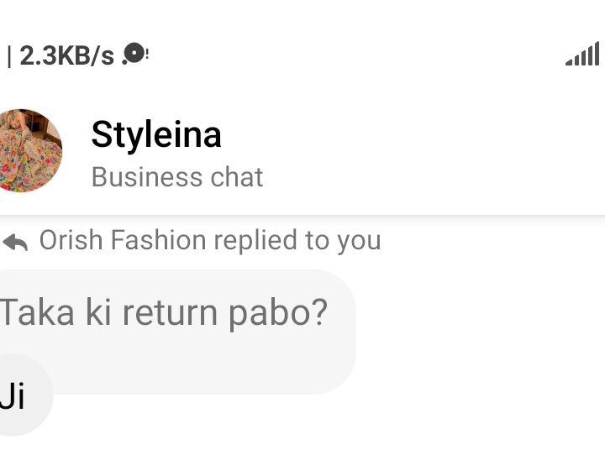Tap the small exclamation mark status indicator
The height and width of the screenshot is (455, 605).
pyautogui.click(x=148, y=54)
